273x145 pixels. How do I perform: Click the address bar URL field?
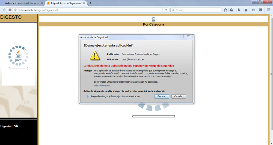click(91, 10)
